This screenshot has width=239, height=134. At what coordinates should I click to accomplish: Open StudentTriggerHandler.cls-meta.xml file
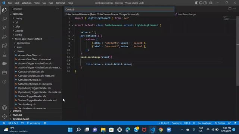point(37,100)
